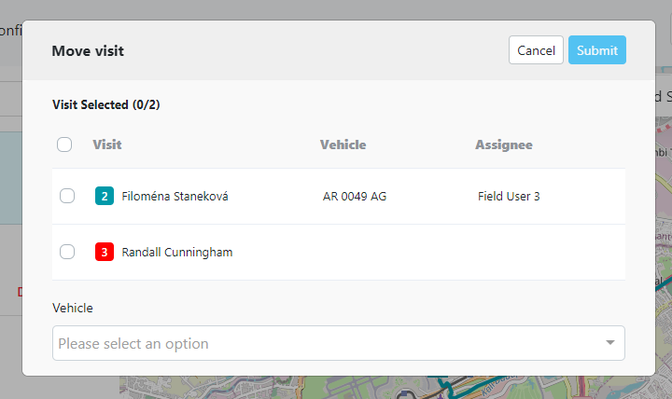Click the Visit column header
The image size is (672, 399).
coord(107,144)
